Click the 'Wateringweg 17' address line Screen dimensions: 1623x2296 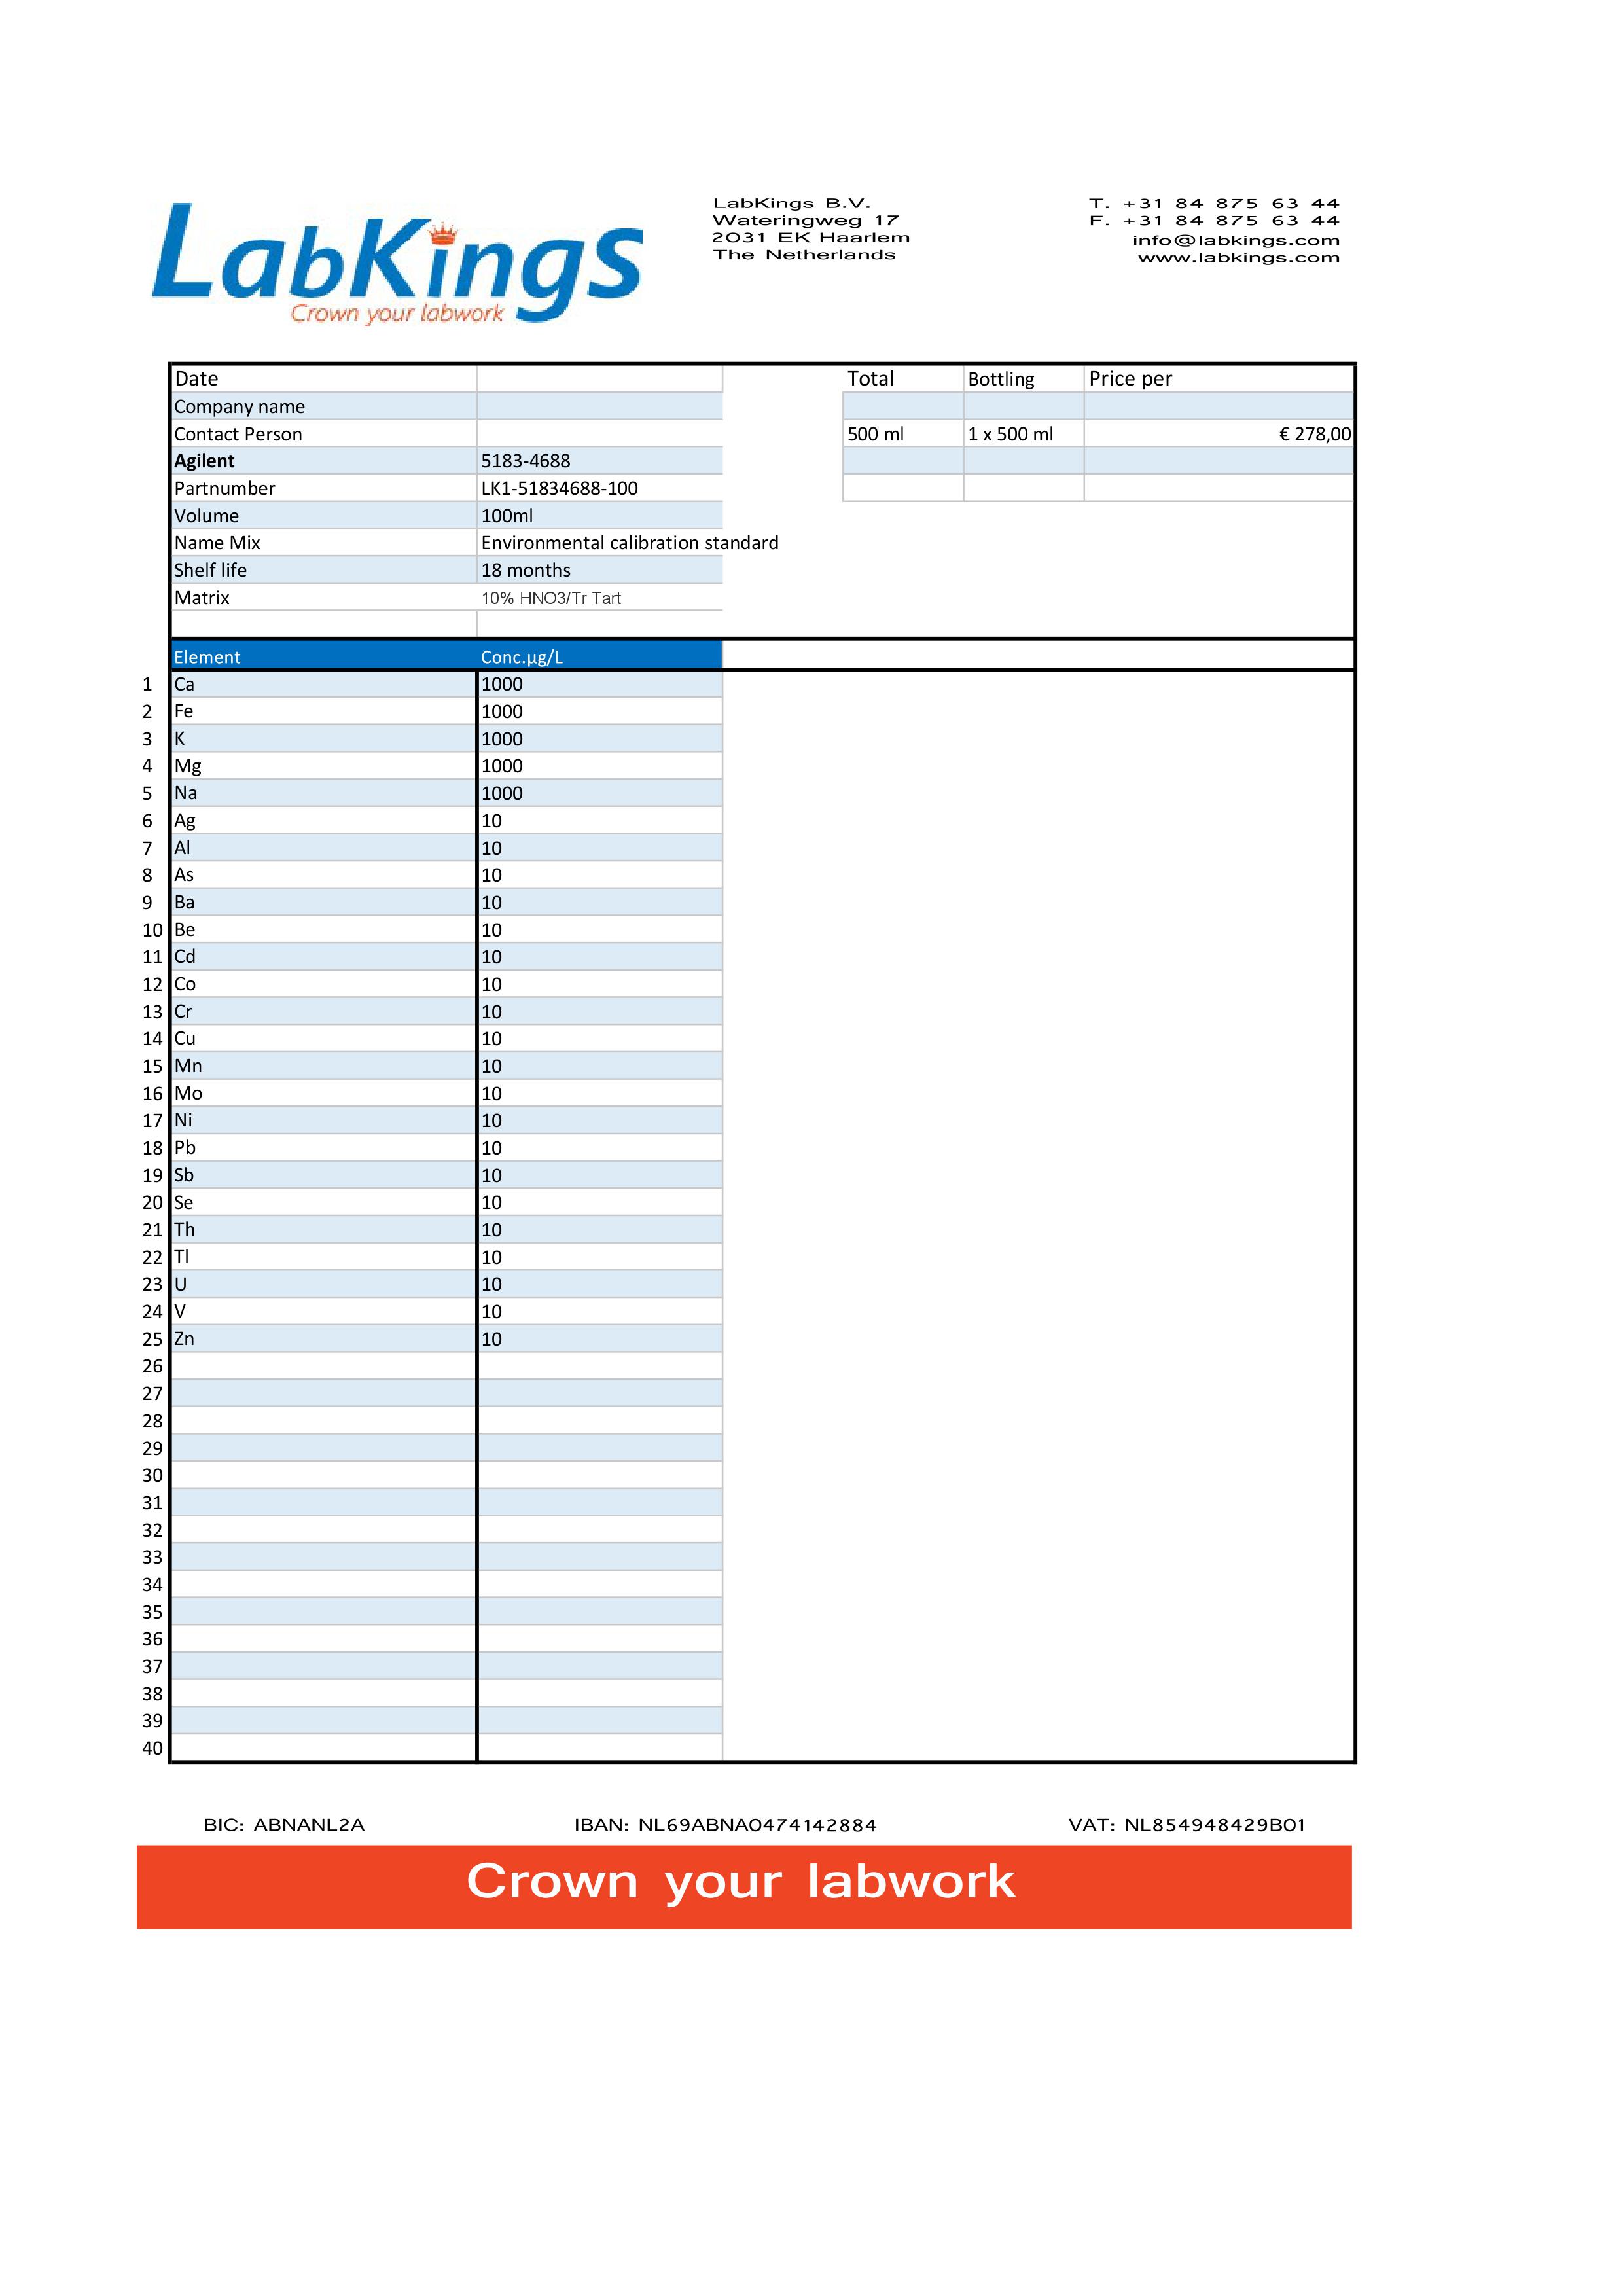point(805,221)
